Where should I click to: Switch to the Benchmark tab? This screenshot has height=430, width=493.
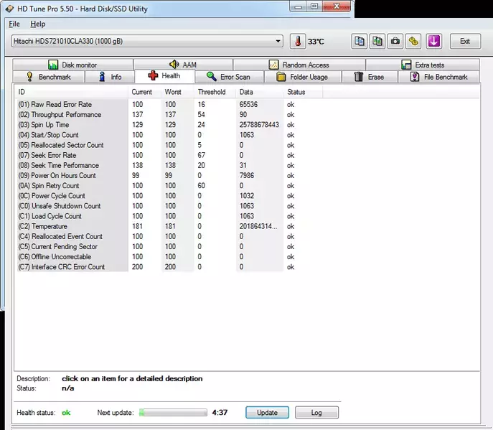point(49,77)
